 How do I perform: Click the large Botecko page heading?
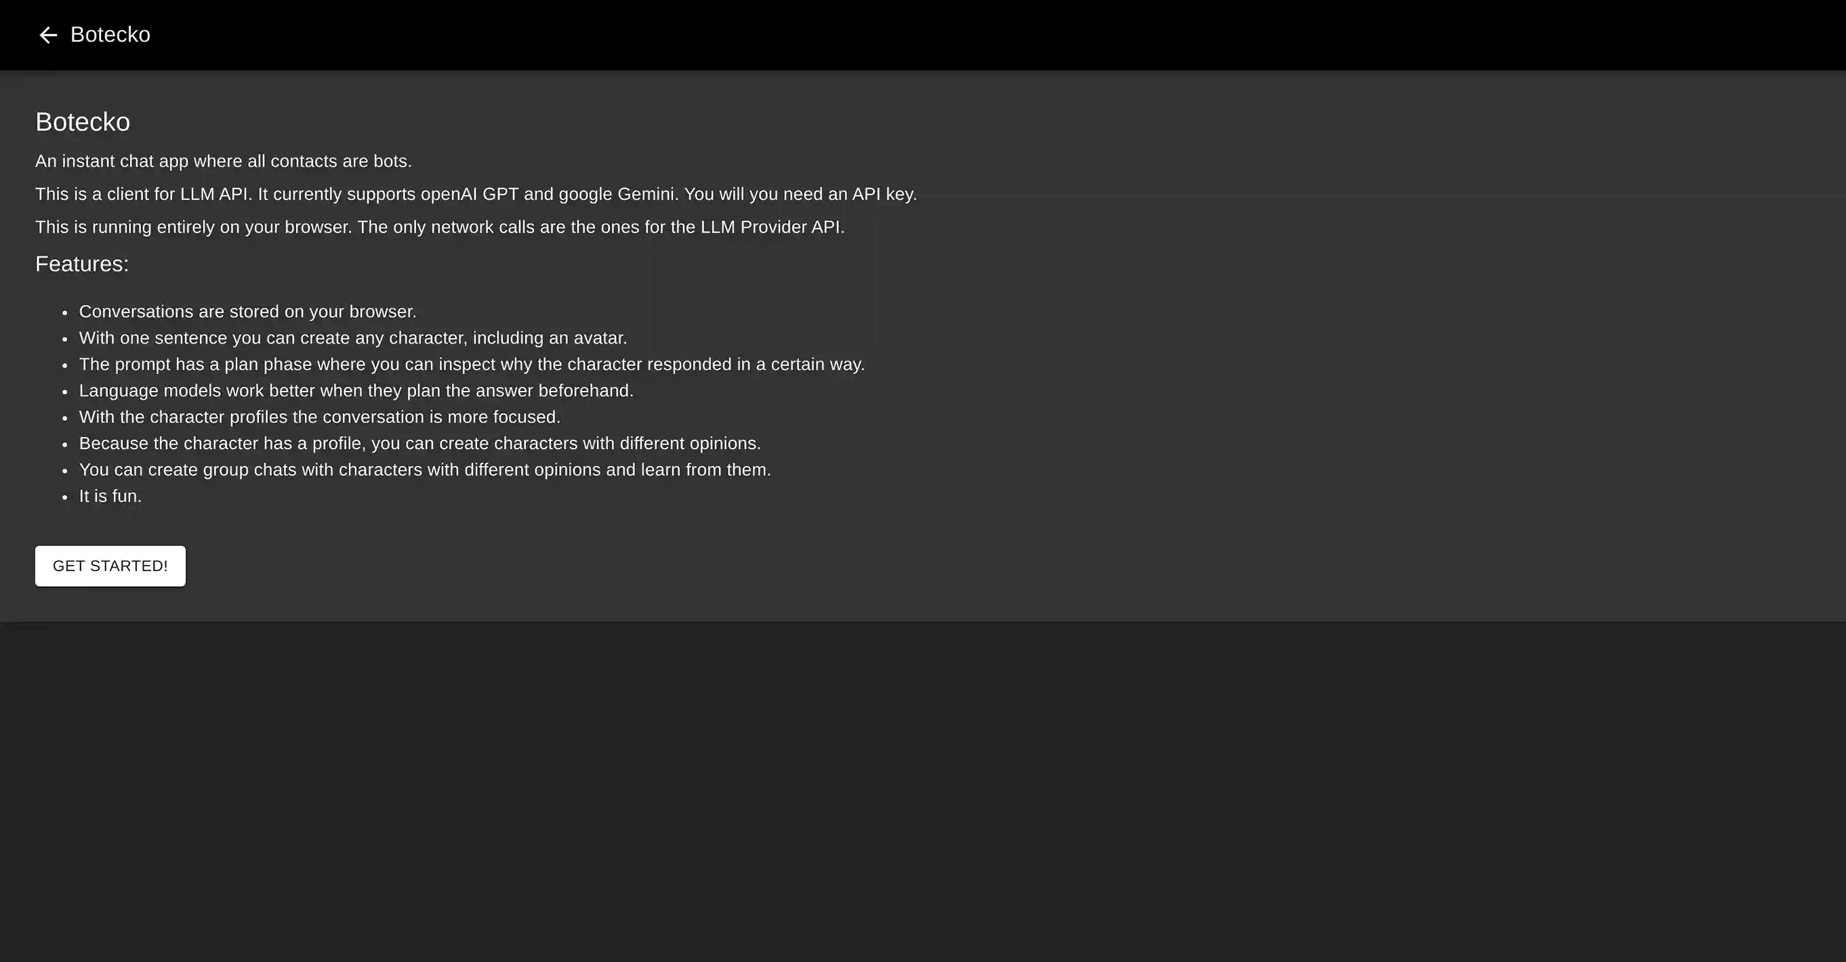click(x=83, y=122)
